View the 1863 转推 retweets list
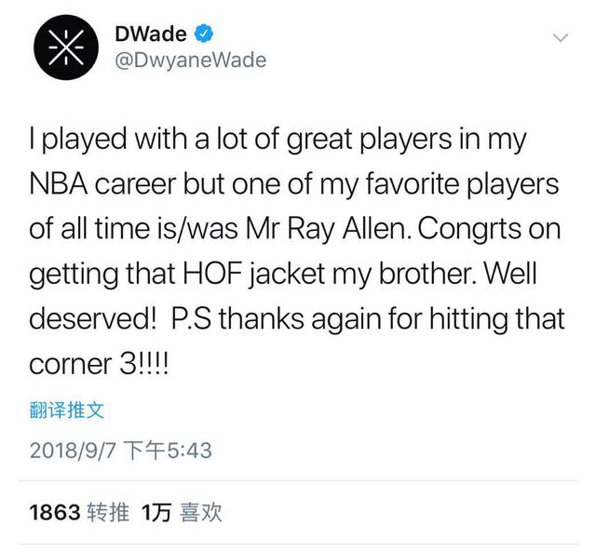 pyautogui.click(x=79, y=512)
